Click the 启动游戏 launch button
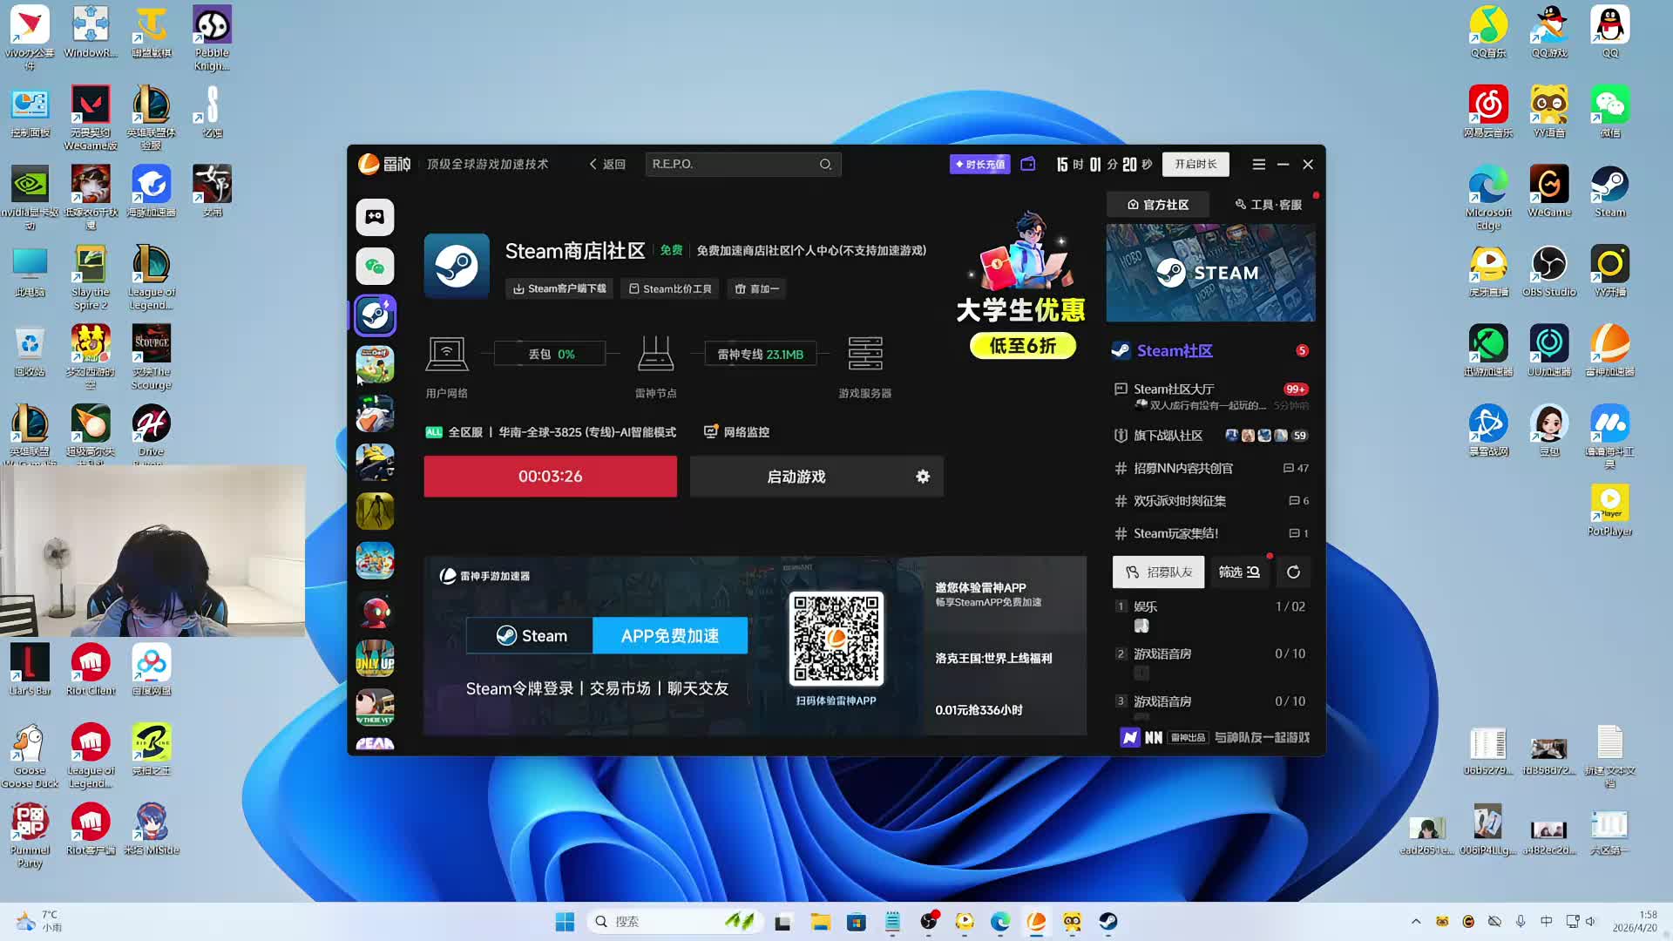 click(x=796, y=477)
